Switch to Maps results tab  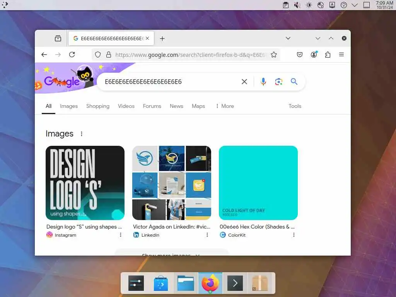(x=198, y=106)
